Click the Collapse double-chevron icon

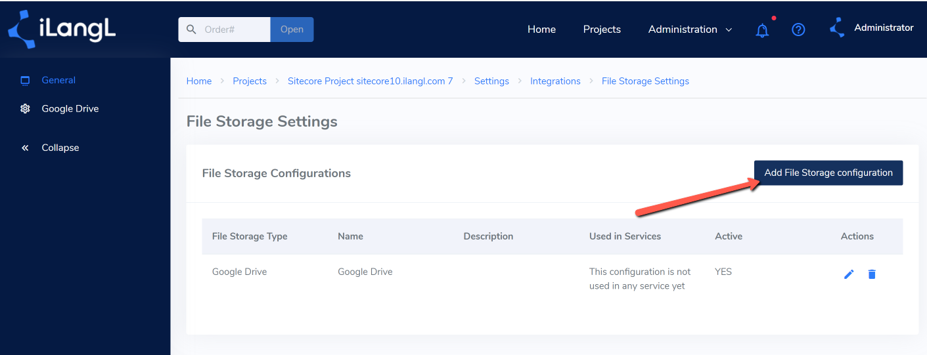point(26,148)
